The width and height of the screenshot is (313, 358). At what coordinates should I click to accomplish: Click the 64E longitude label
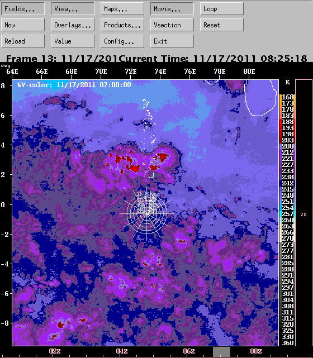12,71
